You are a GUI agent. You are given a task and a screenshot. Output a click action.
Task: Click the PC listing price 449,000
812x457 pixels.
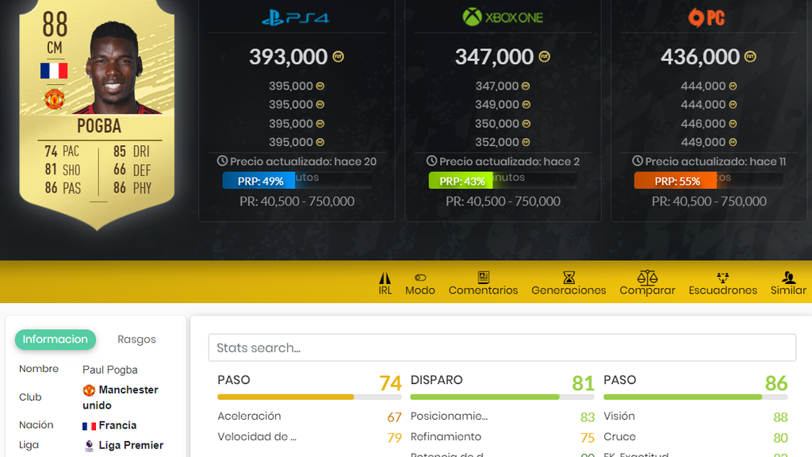(x=703, y=142)
